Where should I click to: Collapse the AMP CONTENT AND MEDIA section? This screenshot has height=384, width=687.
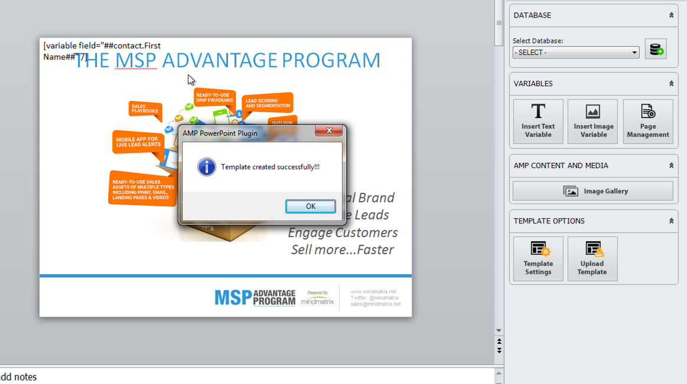(x=671, y=166)
